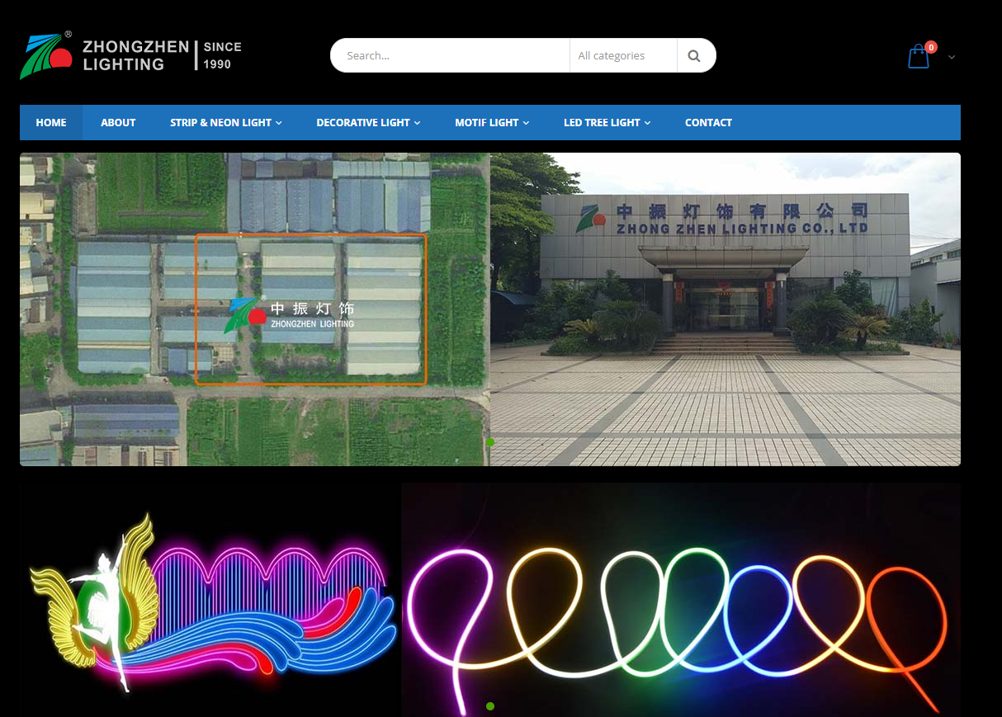
Task: Open the All categories dropdown
Action: point(623,55)
